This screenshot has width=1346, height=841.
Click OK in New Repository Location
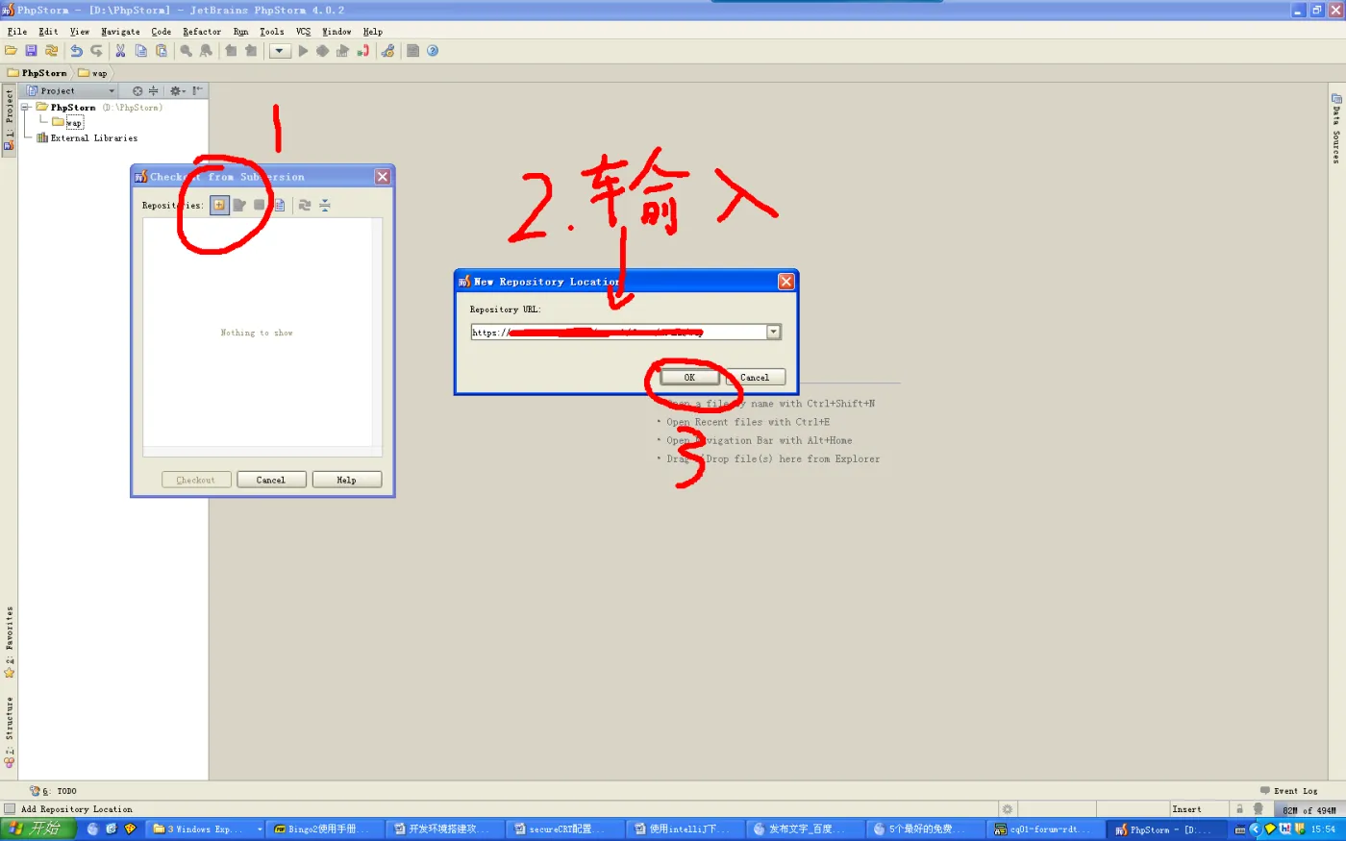(689, 378)
